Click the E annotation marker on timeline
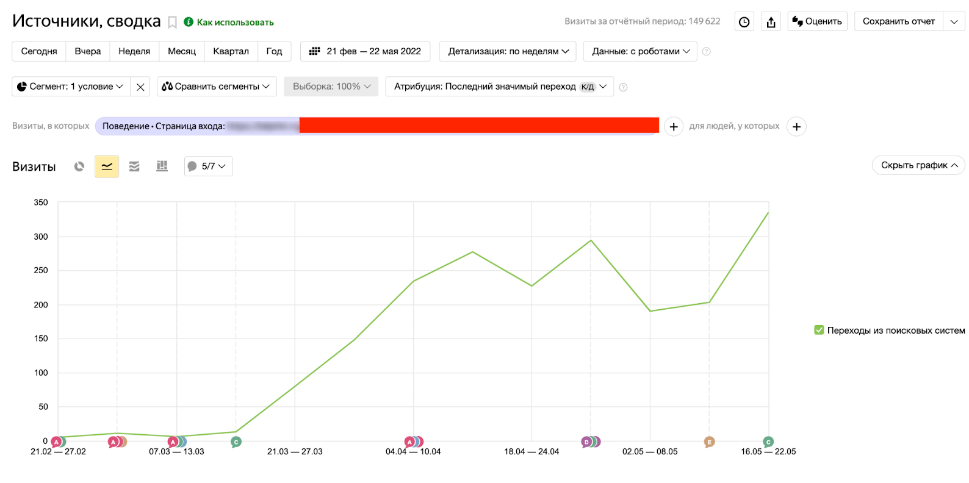 coord(709,442)
